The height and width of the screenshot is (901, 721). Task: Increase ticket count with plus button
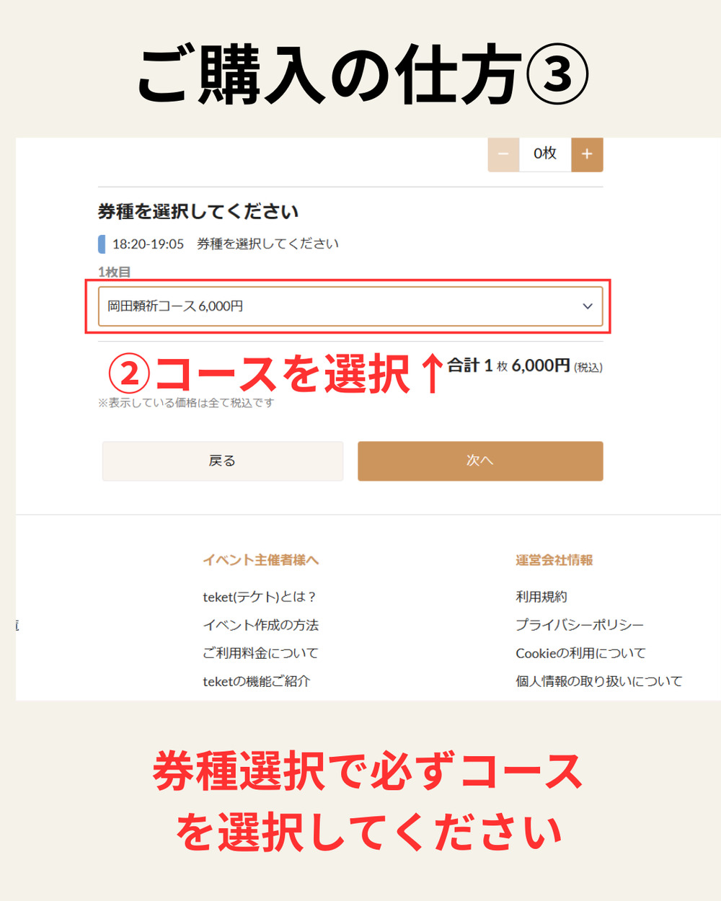point(587,154)
